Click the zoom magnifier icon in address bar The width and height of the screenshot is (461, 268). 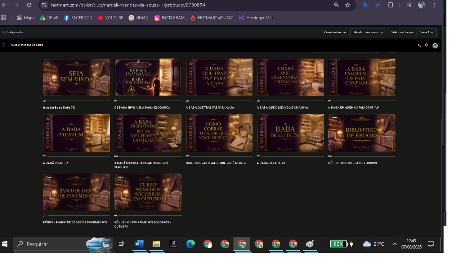pyautogui.click(x=336, y=5)
